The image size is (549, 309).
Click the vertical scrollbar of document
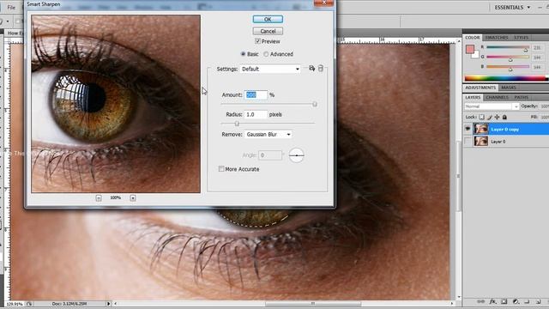[458, 176]
